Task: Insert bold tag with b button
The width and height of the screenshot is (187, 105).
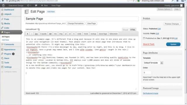Action: (x=27, y=34)
